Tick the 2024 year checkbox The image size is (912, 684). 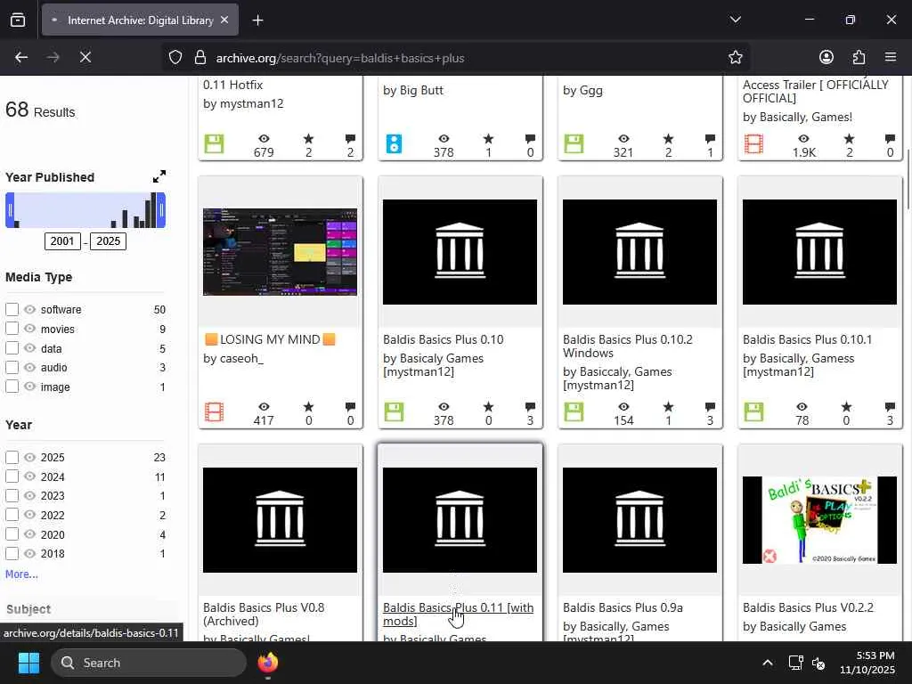pos(12,476)
